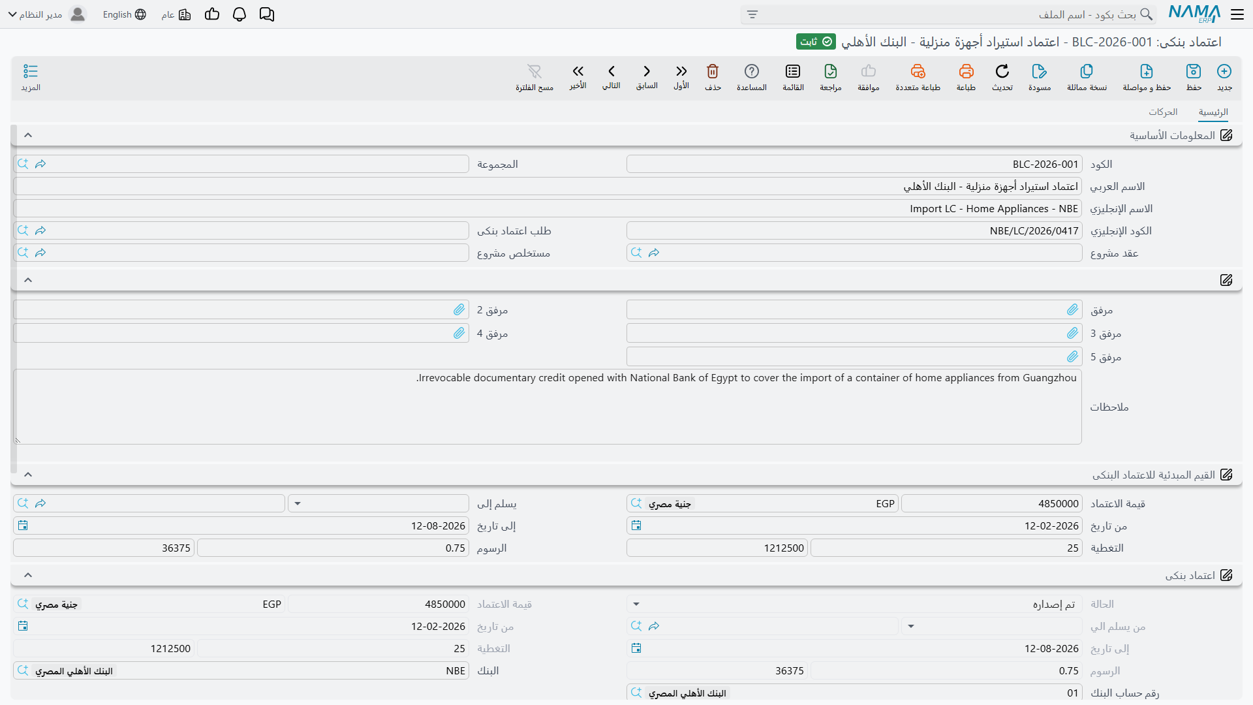Collapse the اعتماد بنكى section
This screenshot has width=1253, height=705.
pos(28,575)
